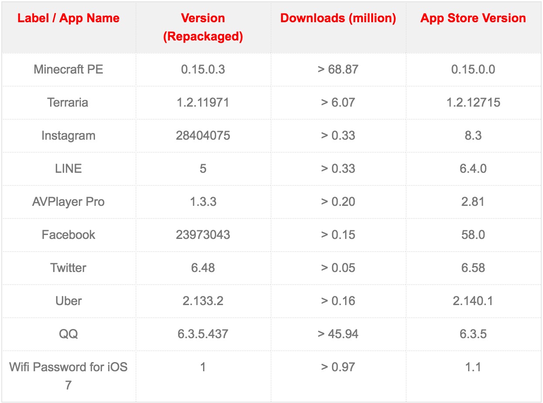This screenshot has height=403, width=543.
Task: Select the downloads value '> 45.94'
Action: coord(338,334)
